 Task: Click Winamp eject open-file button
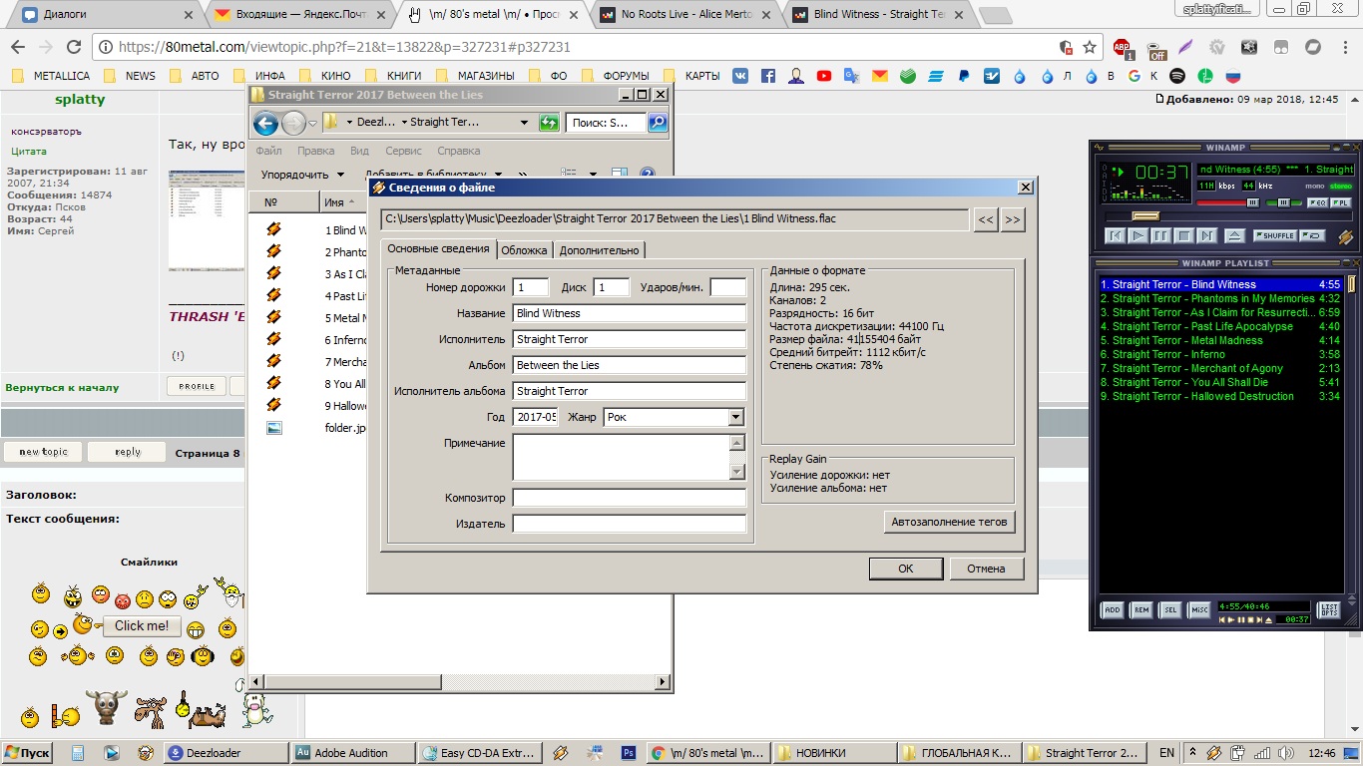pos(1234,235)
